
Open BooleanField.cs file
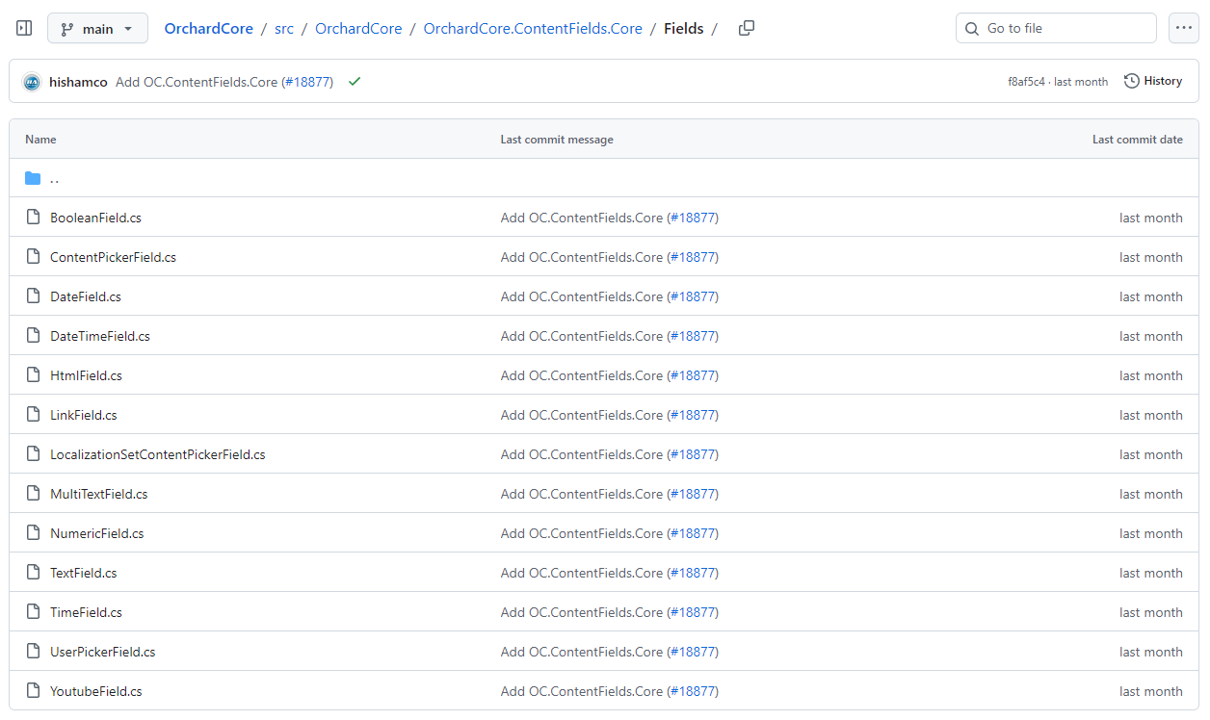click(x=95, y=218)
